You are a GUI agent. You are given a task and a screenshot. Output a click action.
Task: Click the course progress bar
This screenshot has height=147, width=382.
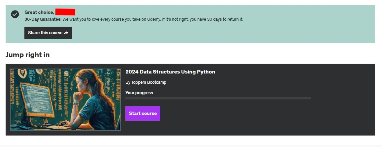[x=218, y=98]
